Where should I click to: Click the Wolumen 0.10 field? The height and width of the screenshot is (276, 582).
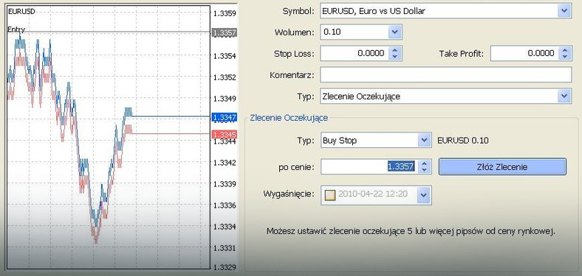[x=355, y=32]
